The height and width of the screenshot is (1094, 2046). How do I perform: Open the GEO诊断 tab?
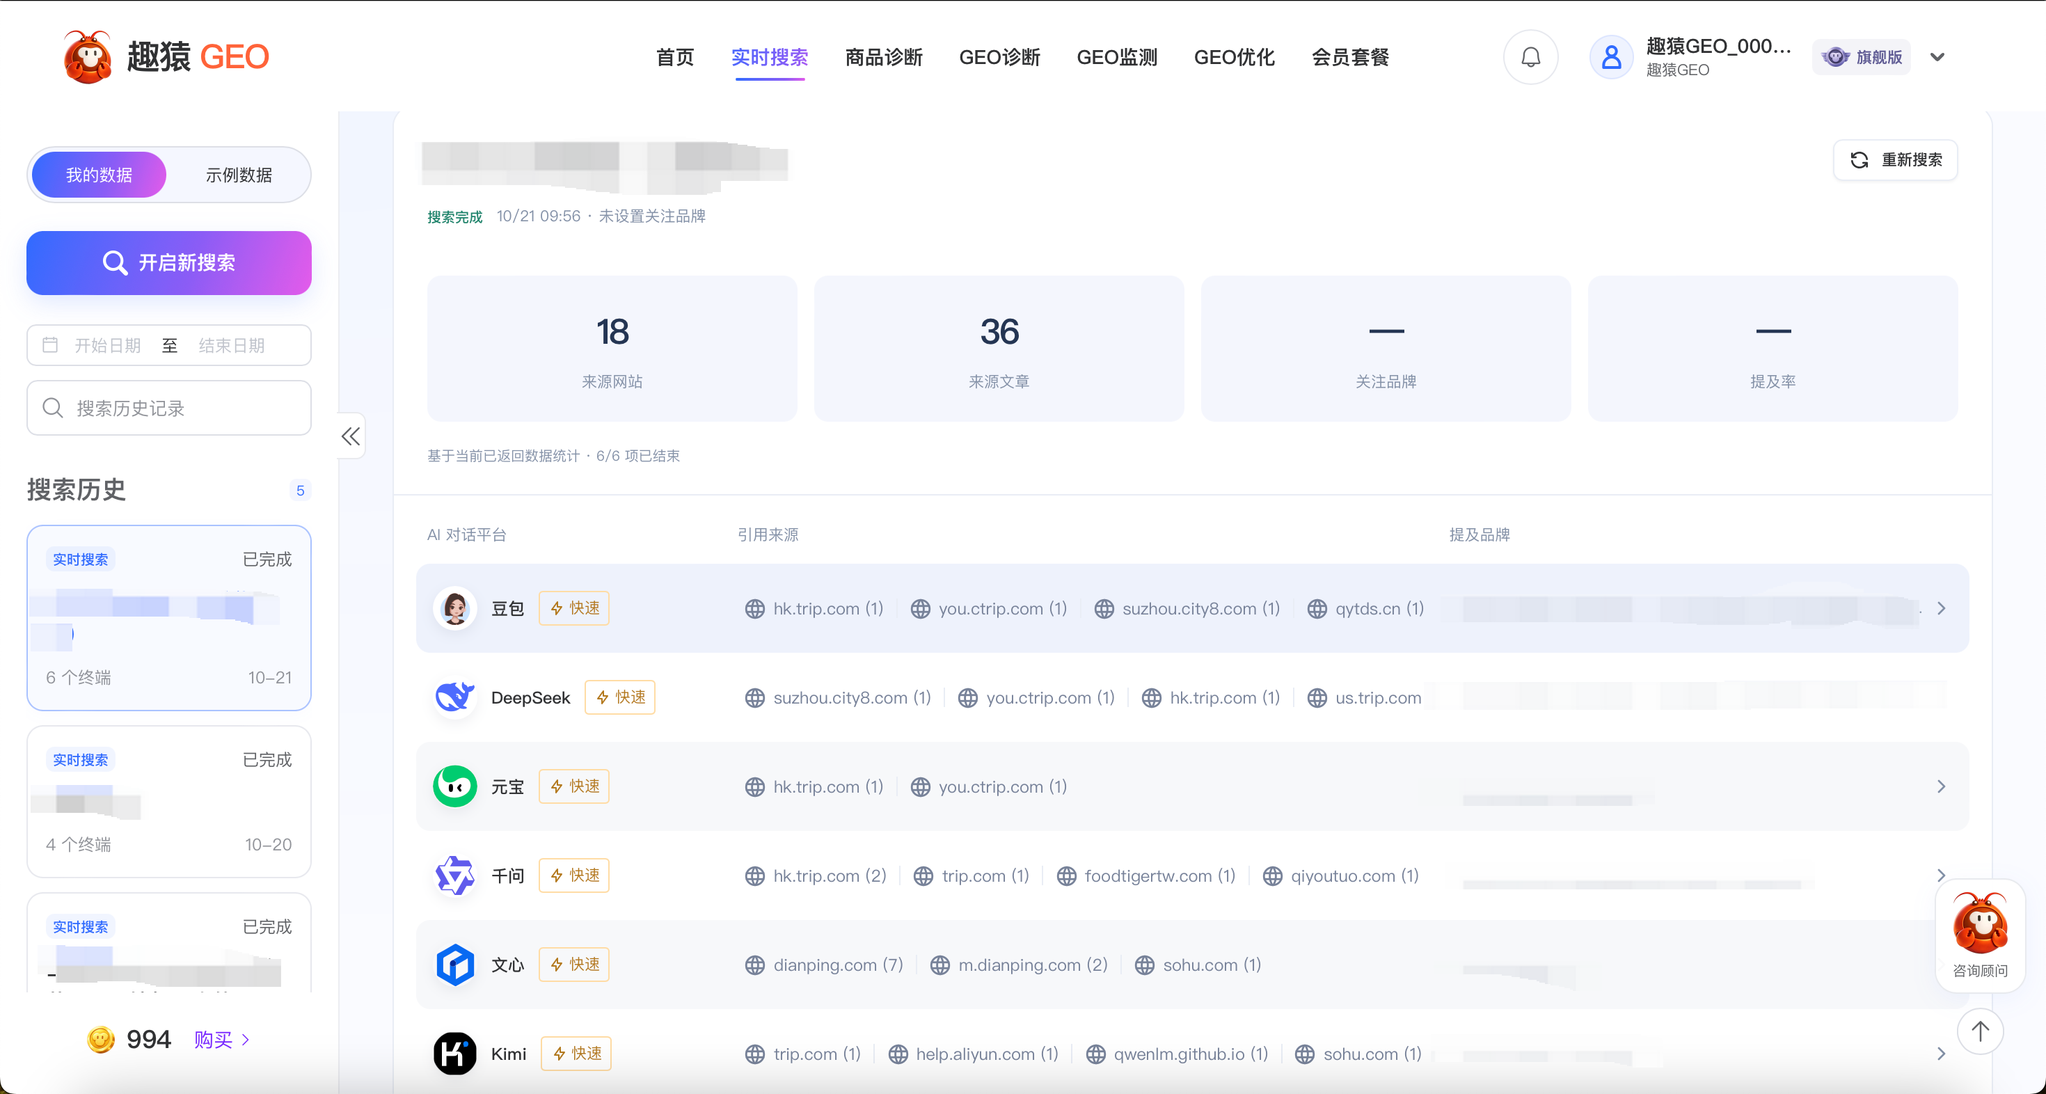pos(999,57)
